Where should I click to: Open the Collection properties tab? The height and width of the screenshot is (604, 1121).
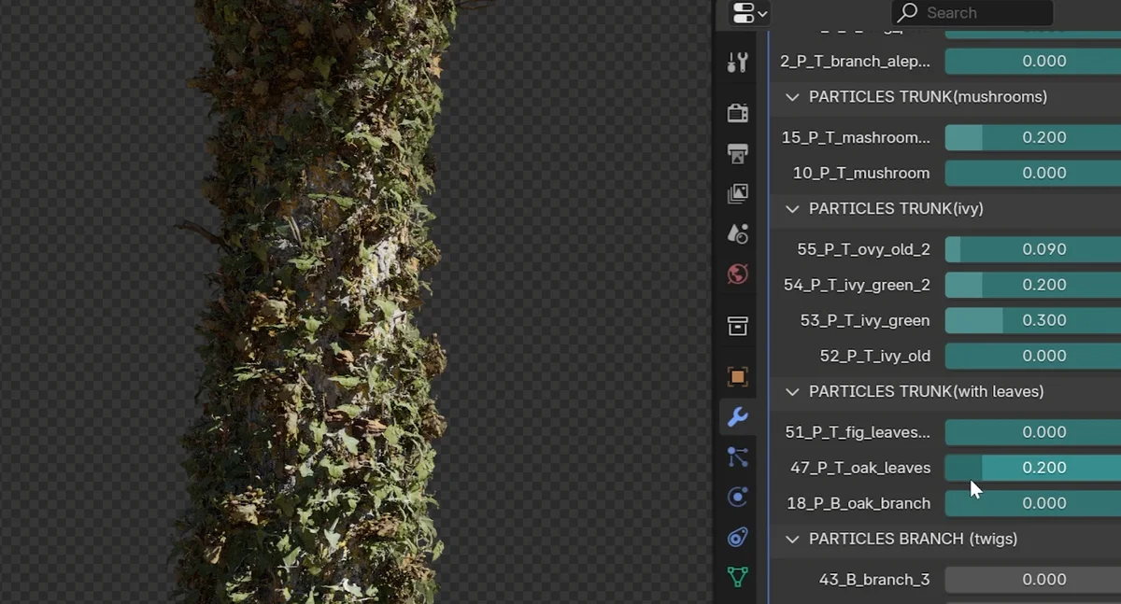point(738,325)
